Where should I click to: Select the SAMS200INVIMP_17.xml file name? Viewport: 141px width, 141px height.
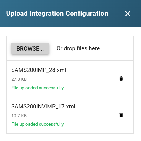(43, 107)
